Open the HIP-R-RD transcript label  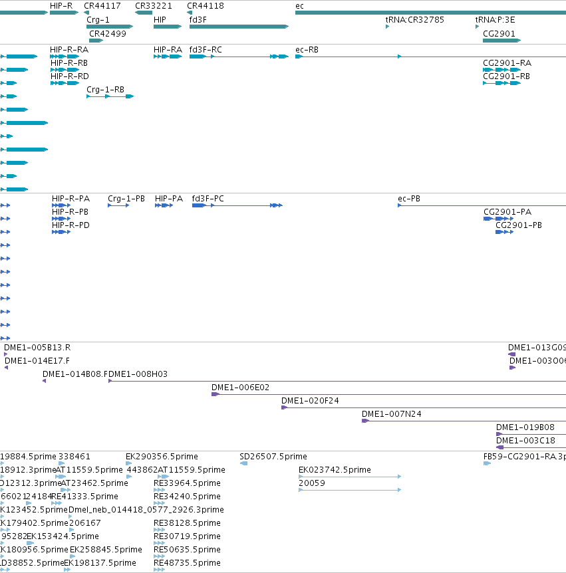(70, 76)
